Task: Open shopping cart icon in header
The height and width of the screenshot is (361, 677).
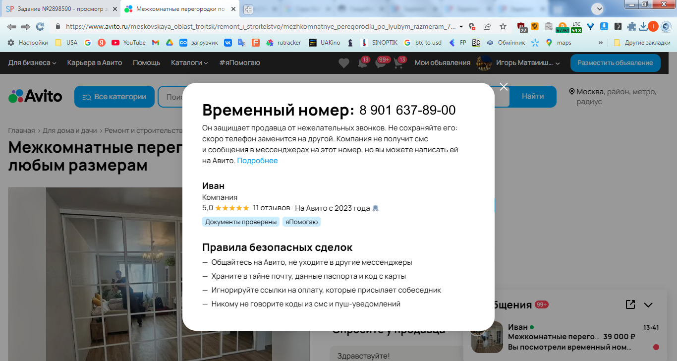Action: (x=398, y=63)
